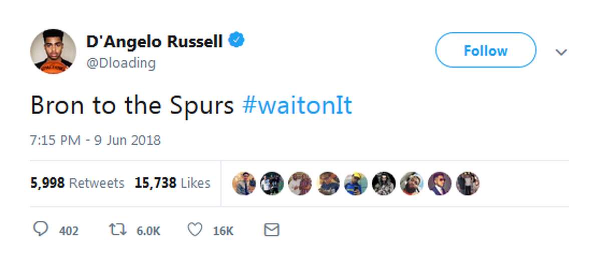Click the 402 reply count

(x=69, y=231)
